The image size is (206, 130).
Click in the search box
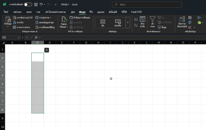click(147, 4)
